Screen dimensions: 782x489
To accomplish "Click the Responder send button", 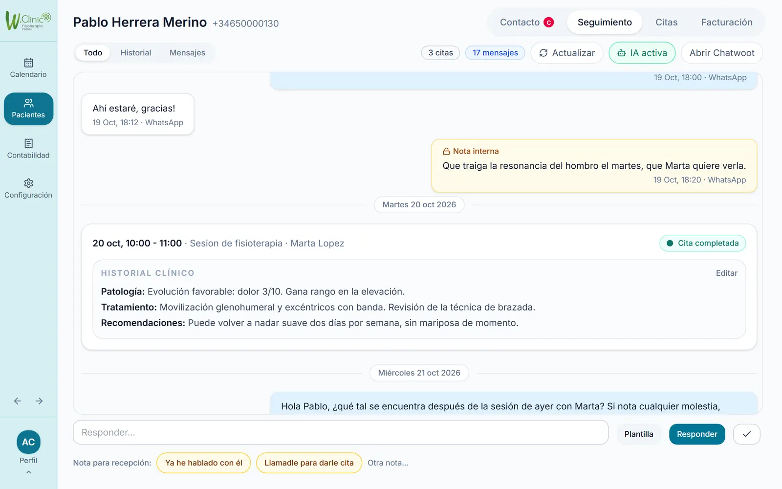I will 697,434.
